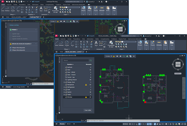Toggle polar tracking in the front status bar

pos(139,124)
